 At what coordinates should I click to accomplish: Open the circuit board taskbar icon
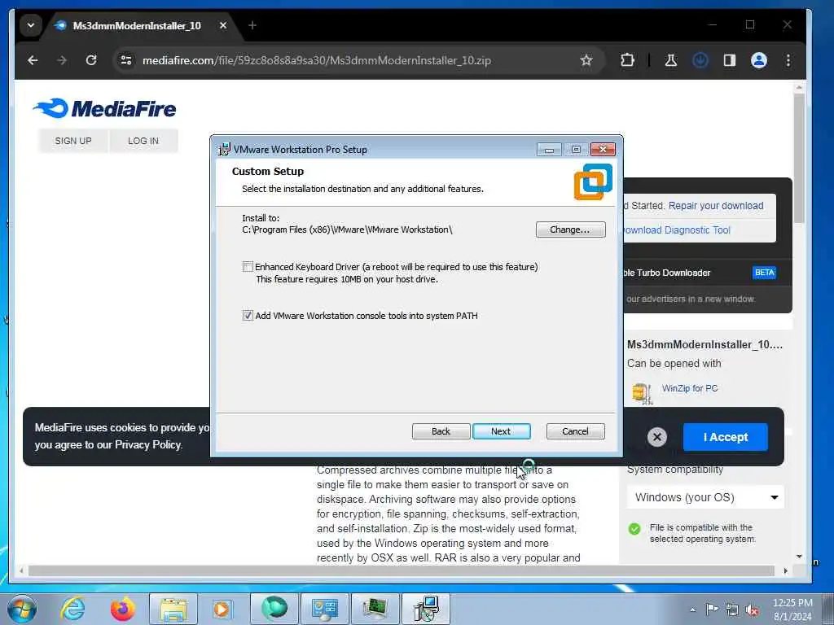point(375,609)
